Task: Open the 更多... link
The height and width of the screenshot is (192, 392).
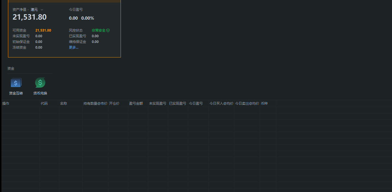Action: (74, 48)
